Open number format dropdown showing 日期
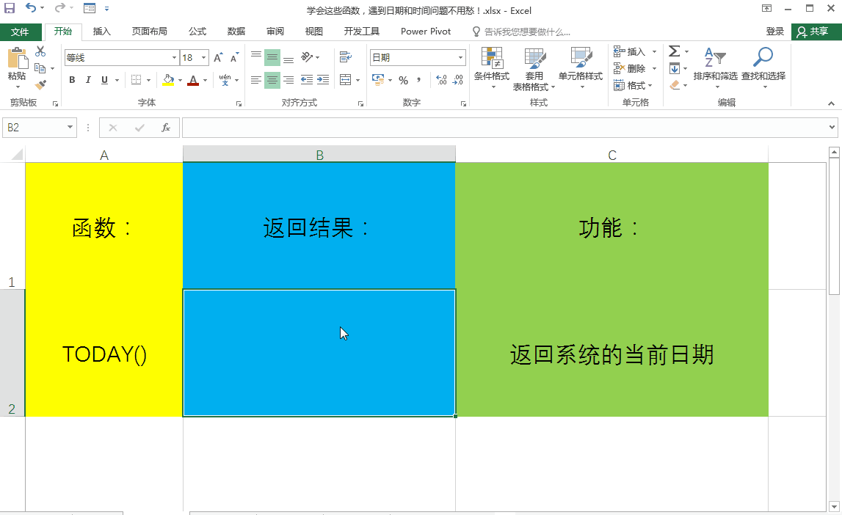Image resolution: width=842 pixels, height=515 pixels. point(461,57)
